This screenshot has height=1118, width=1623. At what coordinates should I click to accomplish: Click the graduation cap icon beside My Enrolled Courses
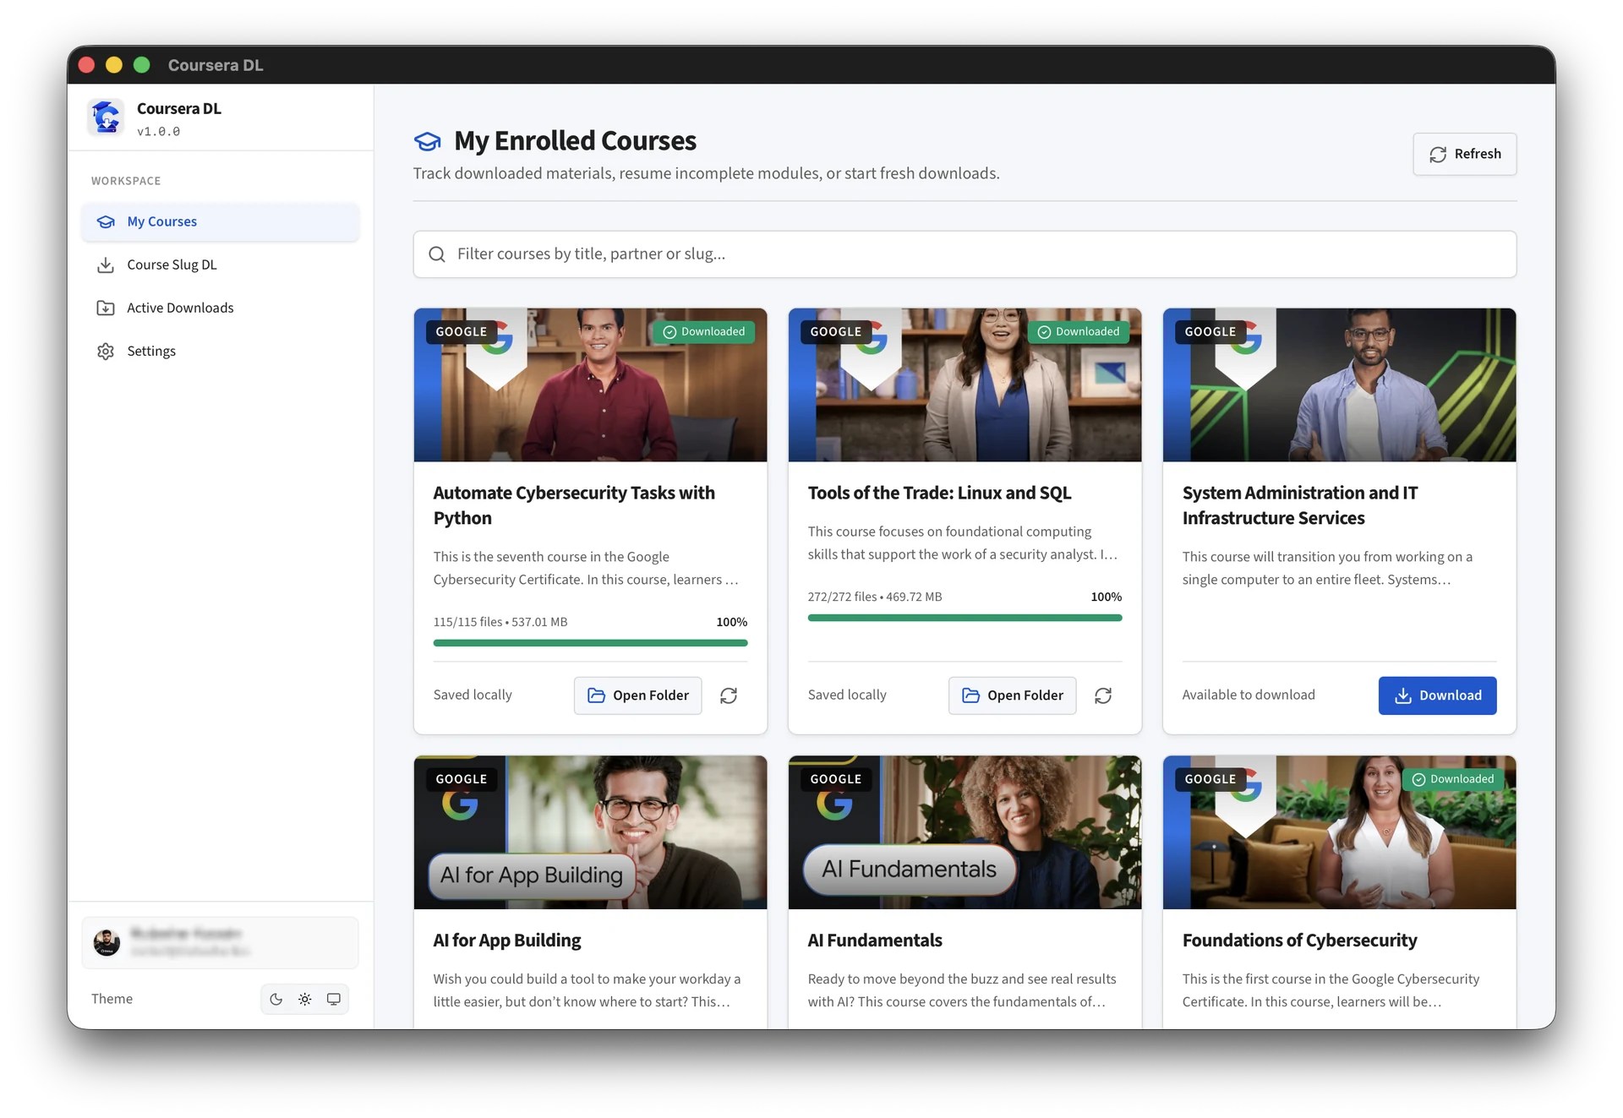(428, 141)
